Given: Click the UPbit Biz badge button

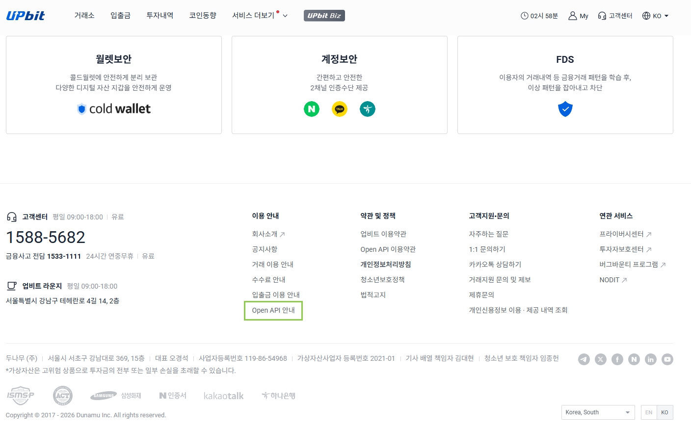Looking at the screenshot, I should 324,16.
